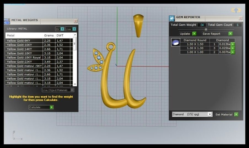Click the Grams column header

tap(49, 35)
